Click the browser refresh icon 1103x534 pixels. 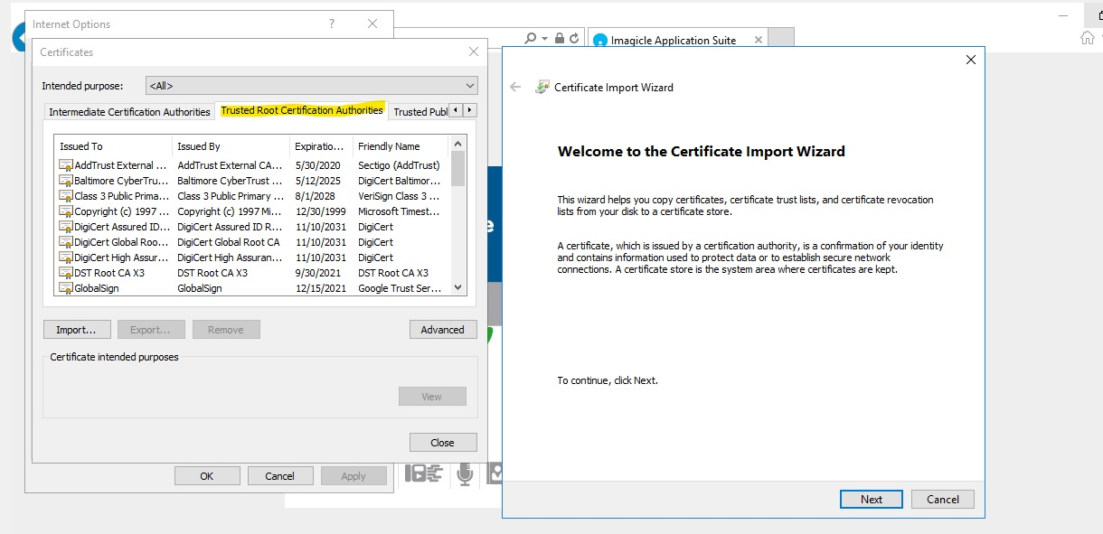[574, 39]
